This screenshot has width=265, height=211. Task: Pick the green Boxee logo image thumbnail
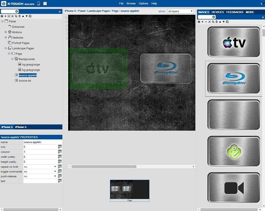234,151
